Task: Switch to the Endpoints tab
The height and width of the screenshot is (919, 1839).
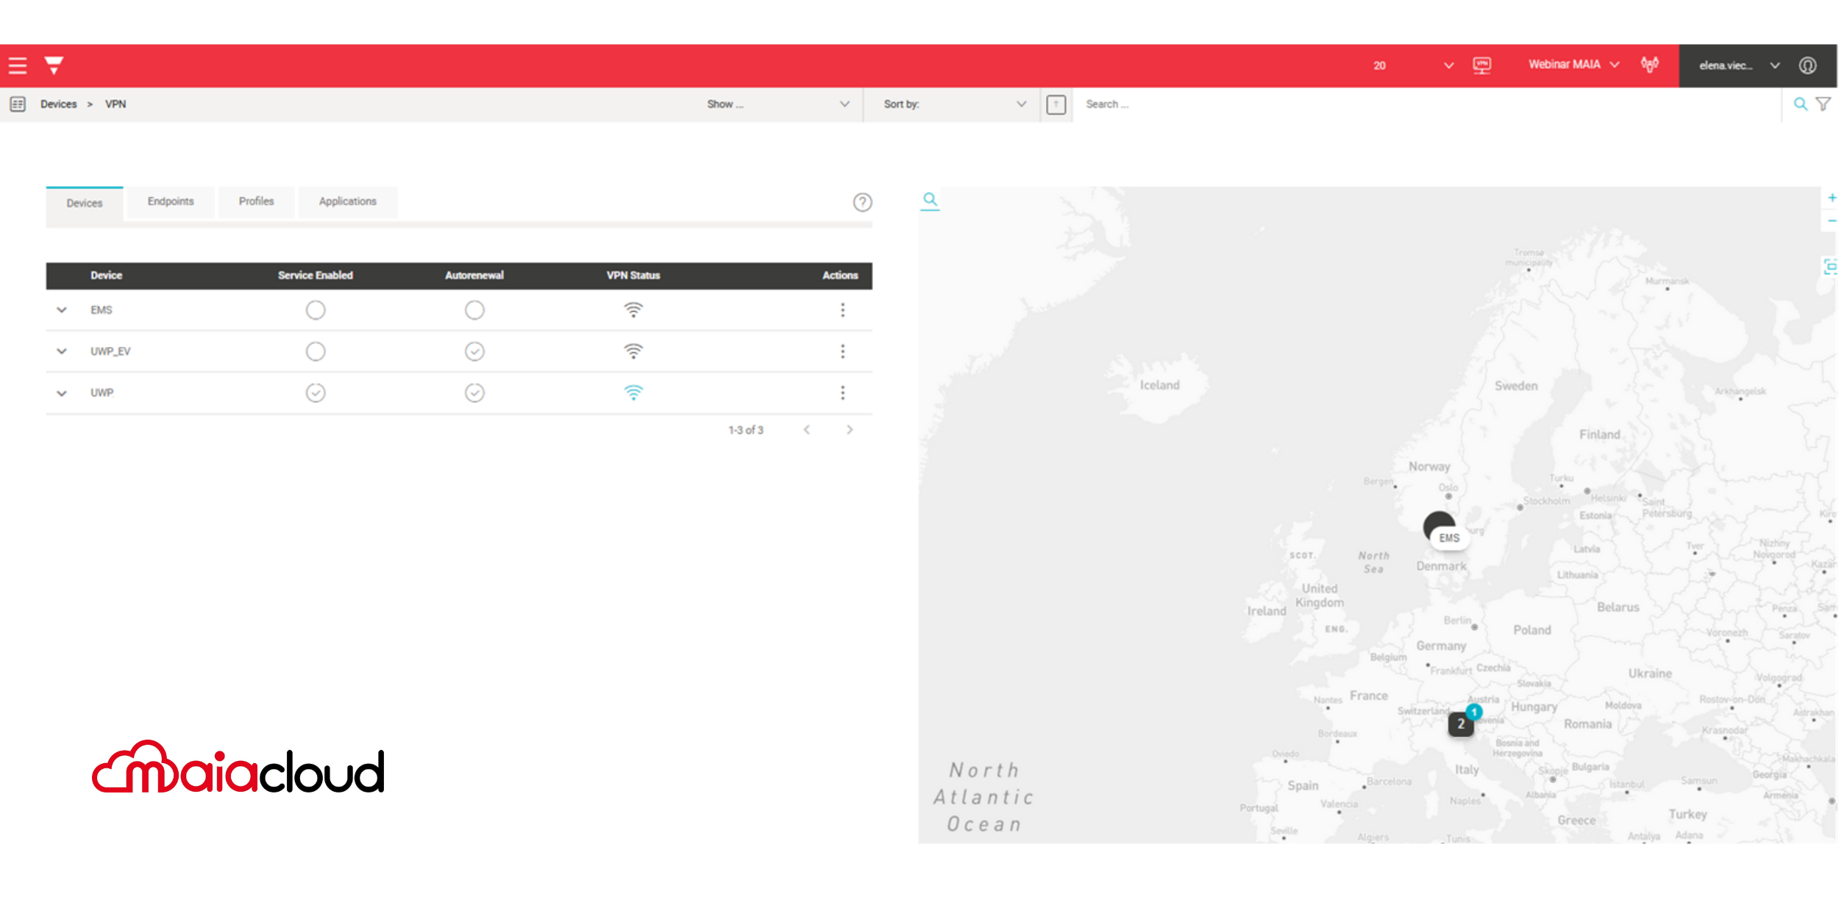Action: point(171,201)
